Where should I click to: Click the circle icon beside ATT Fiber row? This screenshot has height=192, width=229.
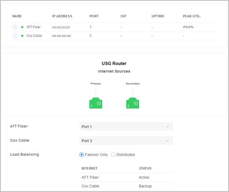pos(15,27)
